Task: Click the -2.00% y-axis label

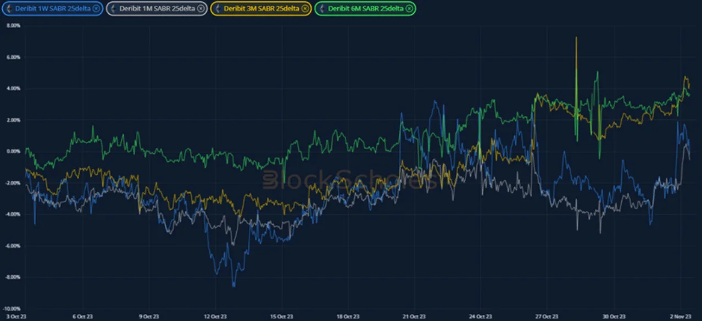Action: pos(12,183)
